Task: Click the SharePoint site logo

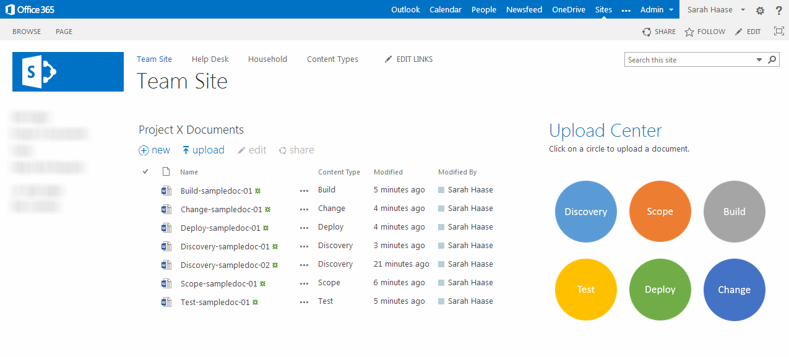Action: click(x=68, y=72)
